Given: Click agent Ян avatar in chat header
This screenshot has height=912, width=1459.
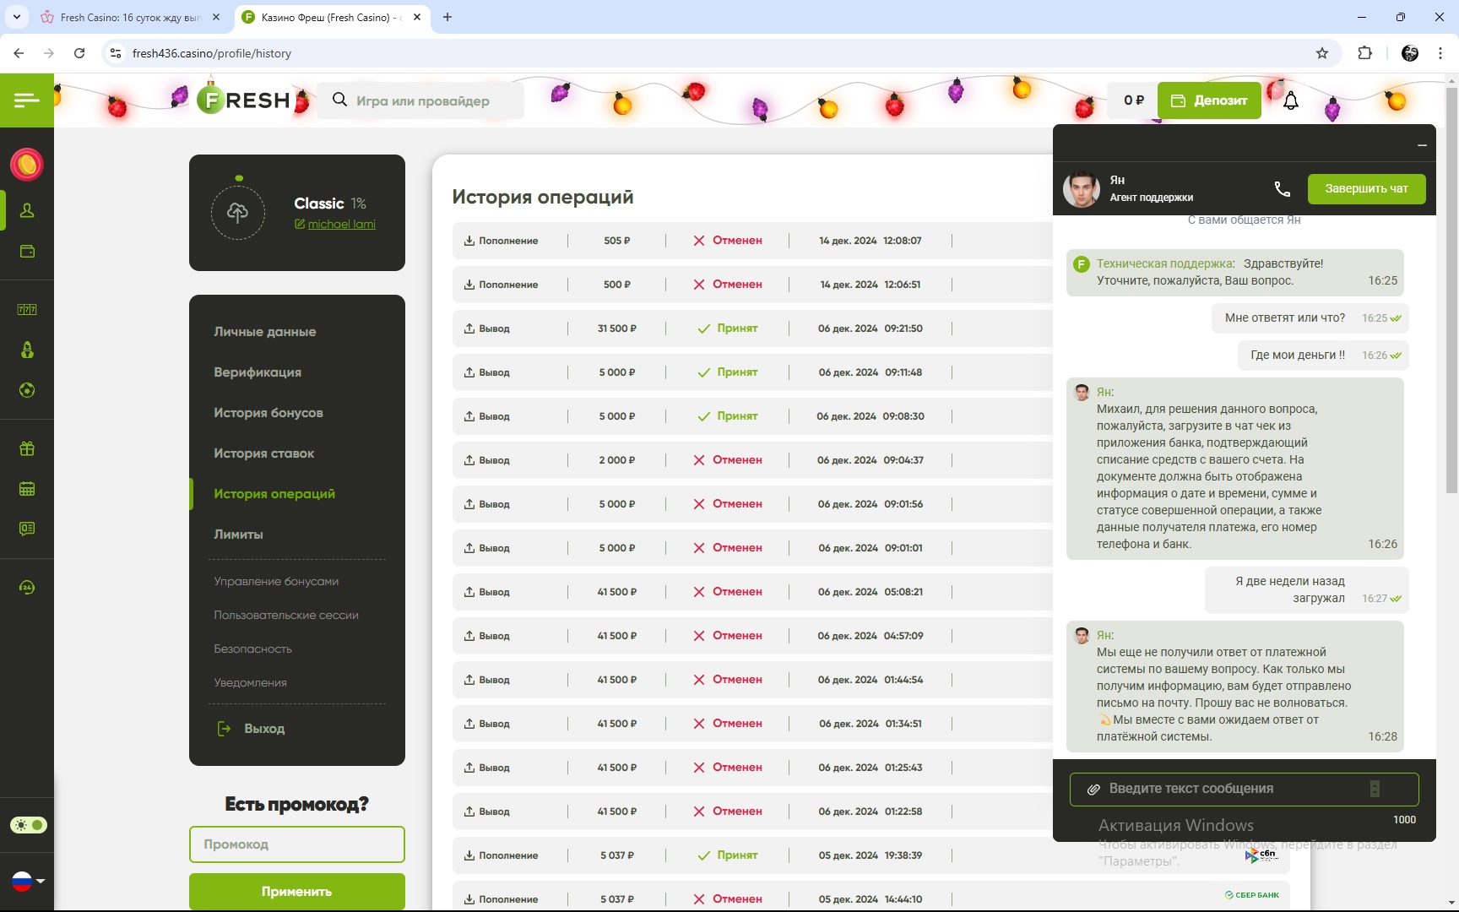Looking at the screenshot, I should point(1081,189).
